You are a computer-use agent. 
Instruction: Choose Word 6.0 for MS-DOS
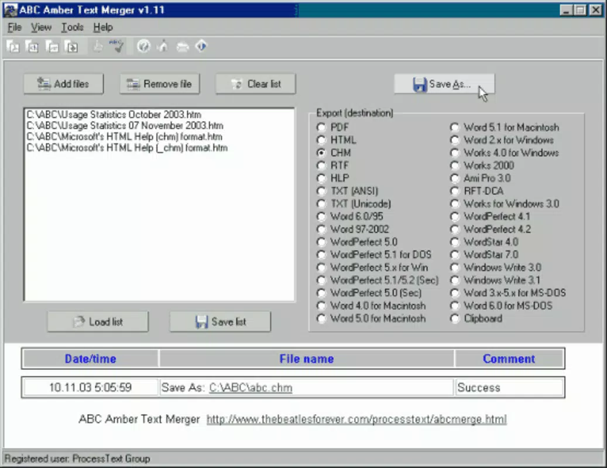[501, 306]
